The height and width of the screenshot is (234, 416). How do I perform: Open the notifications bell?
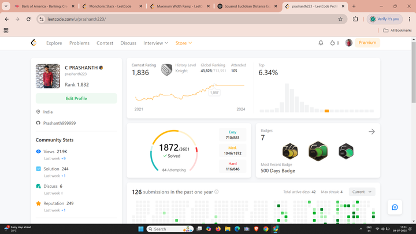321,43
